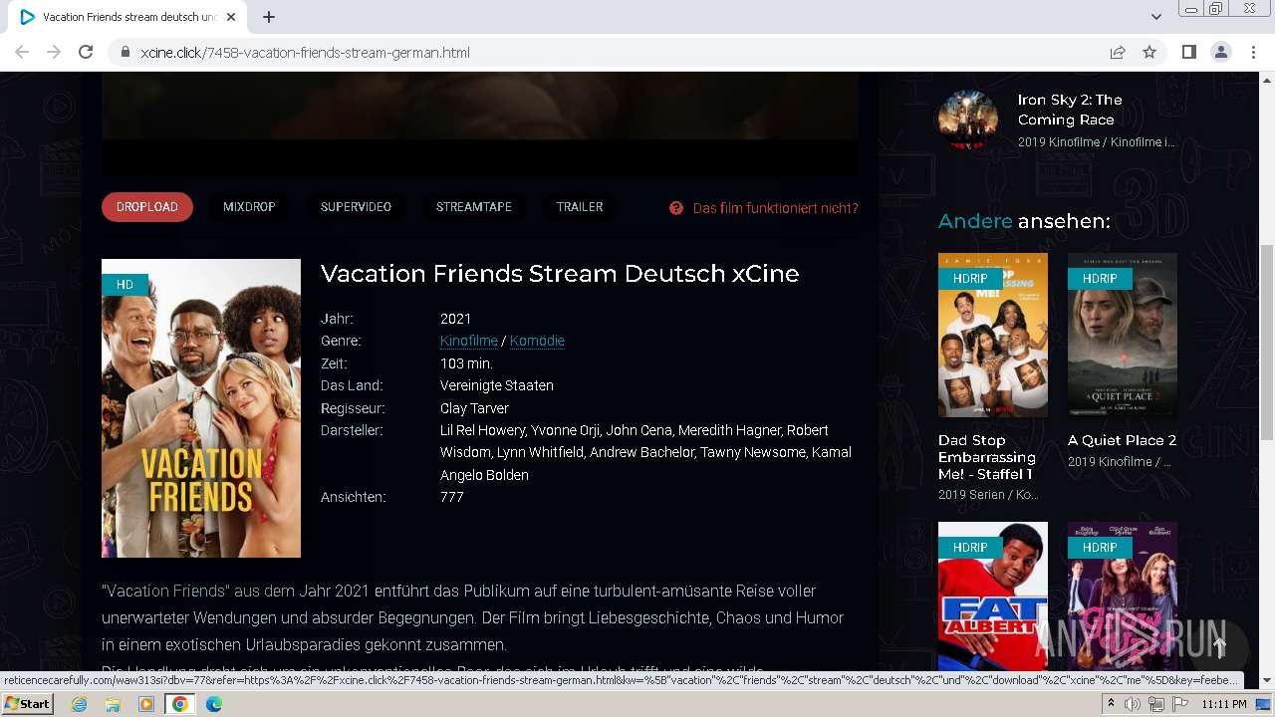Open File Explorer from taskbar
Screen dimensions: 1275x717
113,704
